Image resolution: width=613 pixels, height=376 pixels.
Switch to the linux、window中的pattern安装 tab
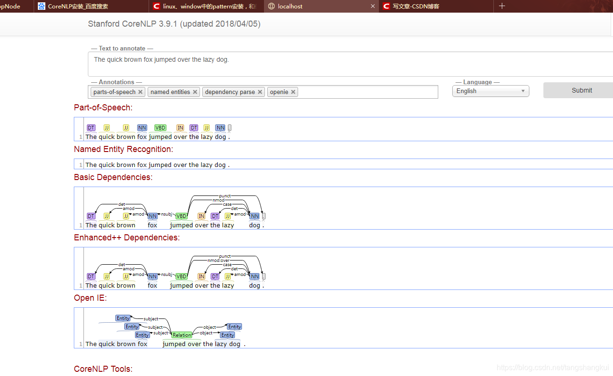207,6
